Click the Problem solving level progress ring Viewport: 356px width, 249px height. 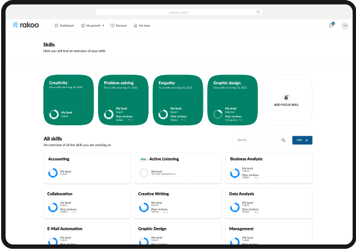[x=109, y=114]
